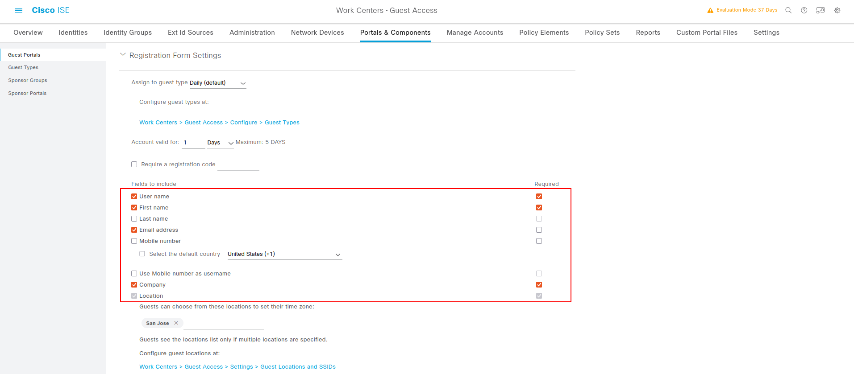Check the Last name field checkbox

[x=134, y=219]
